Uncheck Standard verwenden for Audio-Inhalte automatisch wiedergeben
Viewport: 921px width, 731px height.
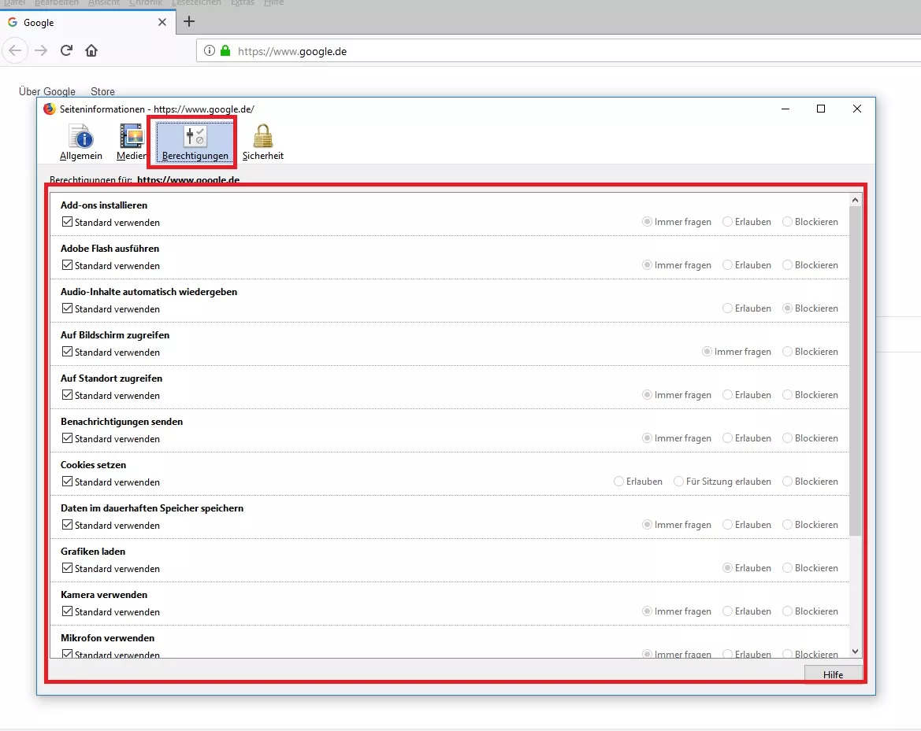(68, 308)
